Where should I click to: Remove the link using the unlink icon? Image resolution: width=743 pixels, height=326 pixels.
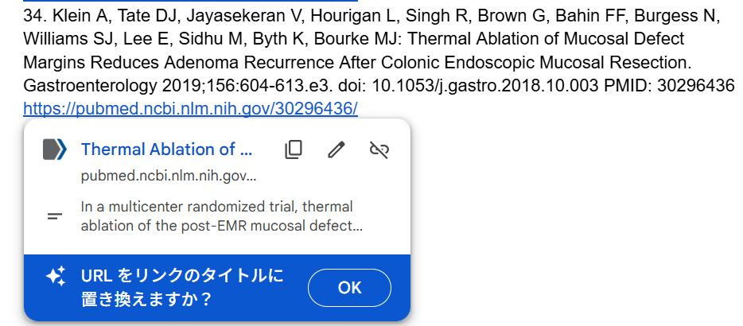pos(379,149)
